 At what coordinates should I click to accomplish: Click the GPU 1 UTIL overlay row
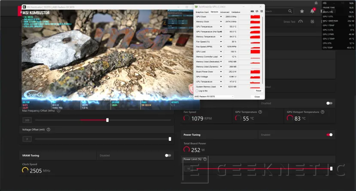click(338, 17)
